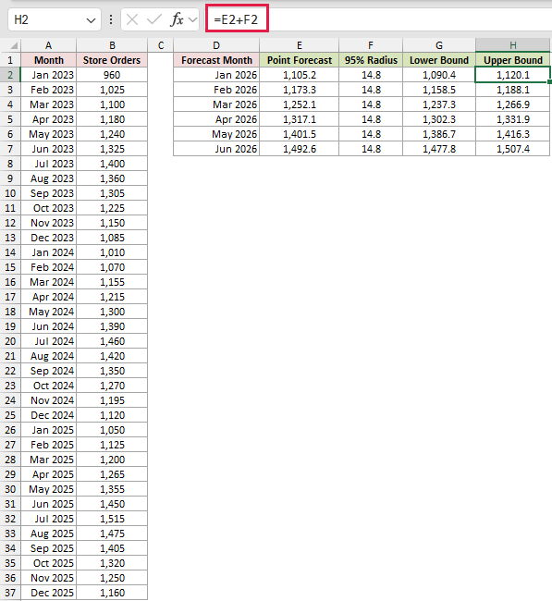Select Store Orders value 1,010

[x=112, y=252]
